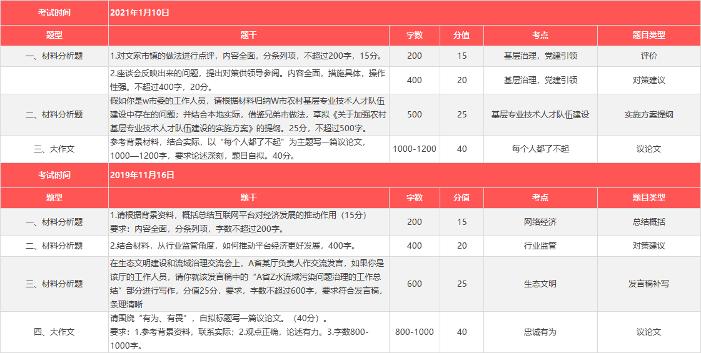701x353 pixels.
Task: Click the 发言稿补写 cell
Action: [648, 283]
